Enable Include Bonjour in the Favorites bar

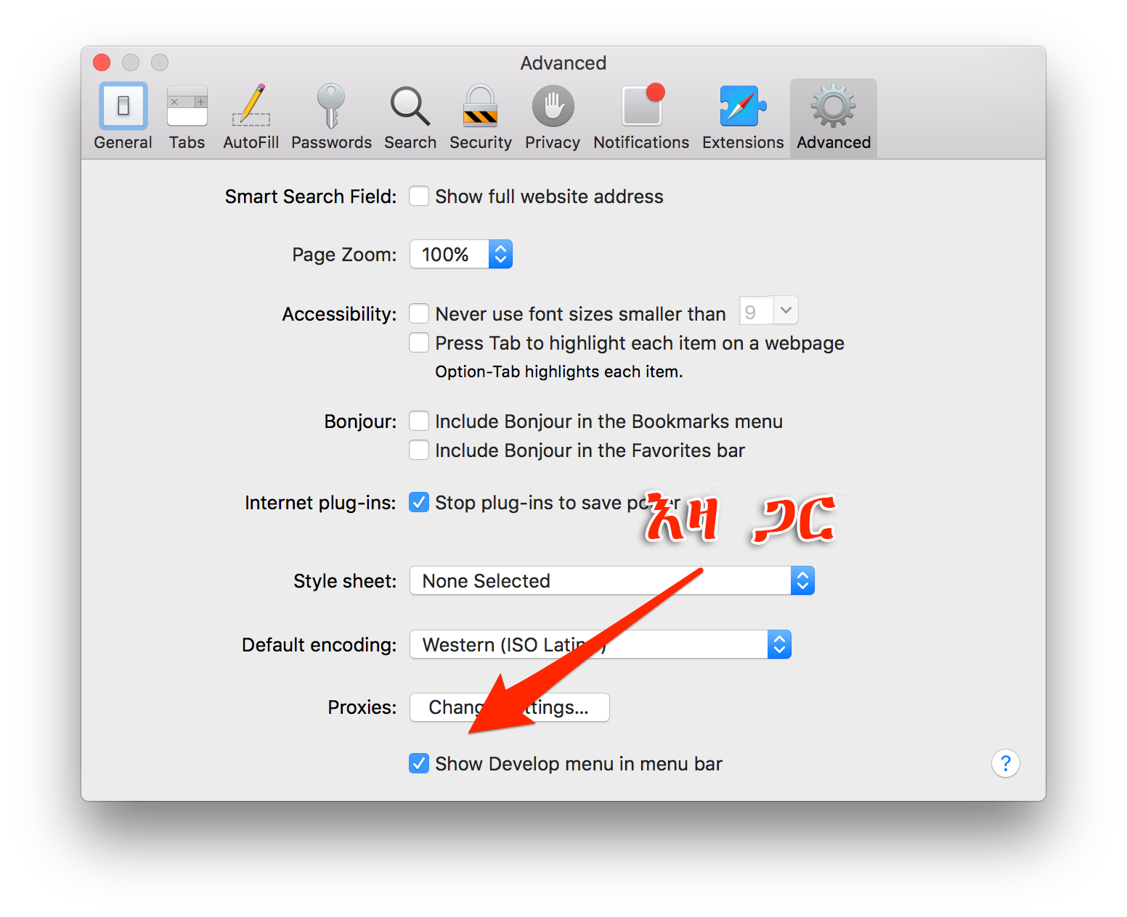tap(419, 450)
